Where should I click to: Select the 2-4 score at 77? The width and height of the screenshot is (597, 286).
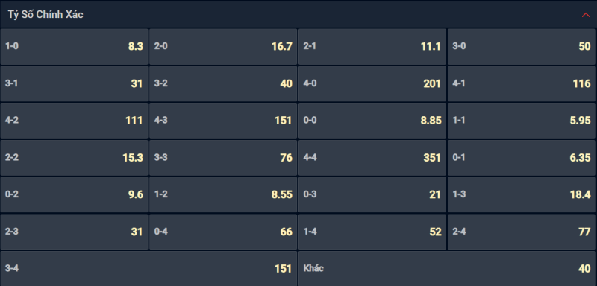point(522,232)
